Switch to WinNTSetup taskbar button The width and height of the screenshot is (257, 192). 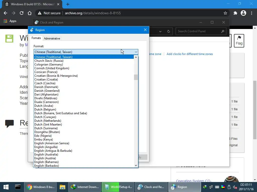point(118,187)
